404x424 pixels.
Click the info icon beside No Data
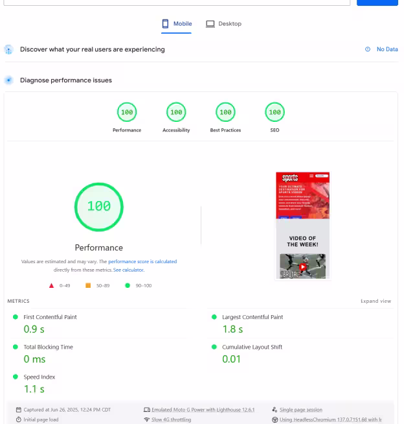tap(368, 49)
